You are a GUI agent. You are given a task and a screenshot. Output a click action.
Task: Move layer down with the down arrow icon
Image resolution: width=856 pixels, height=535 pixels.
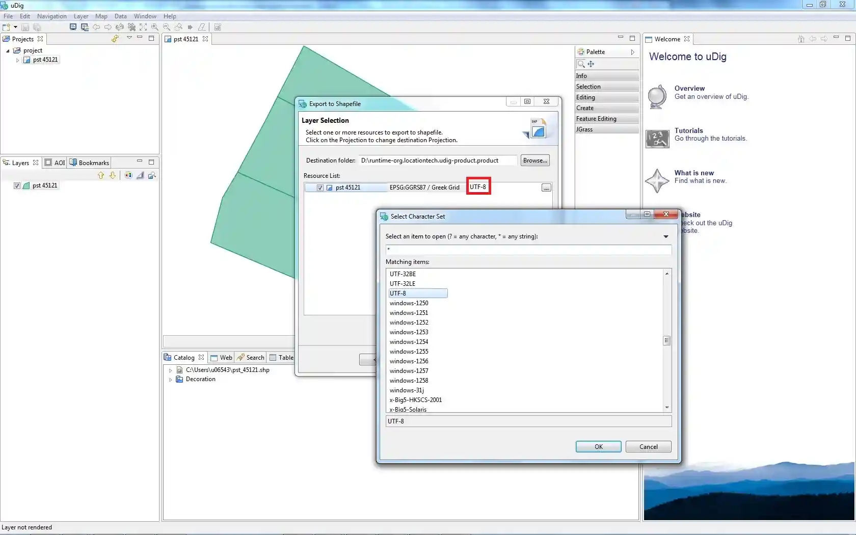coord(113,175)
